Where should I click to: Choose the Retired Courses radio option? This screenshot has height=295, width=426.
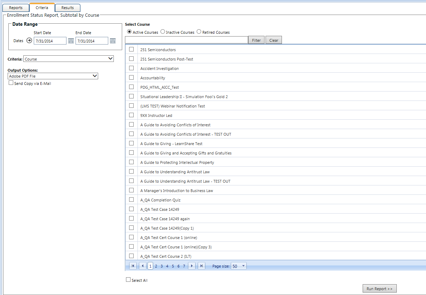point(199,32)
